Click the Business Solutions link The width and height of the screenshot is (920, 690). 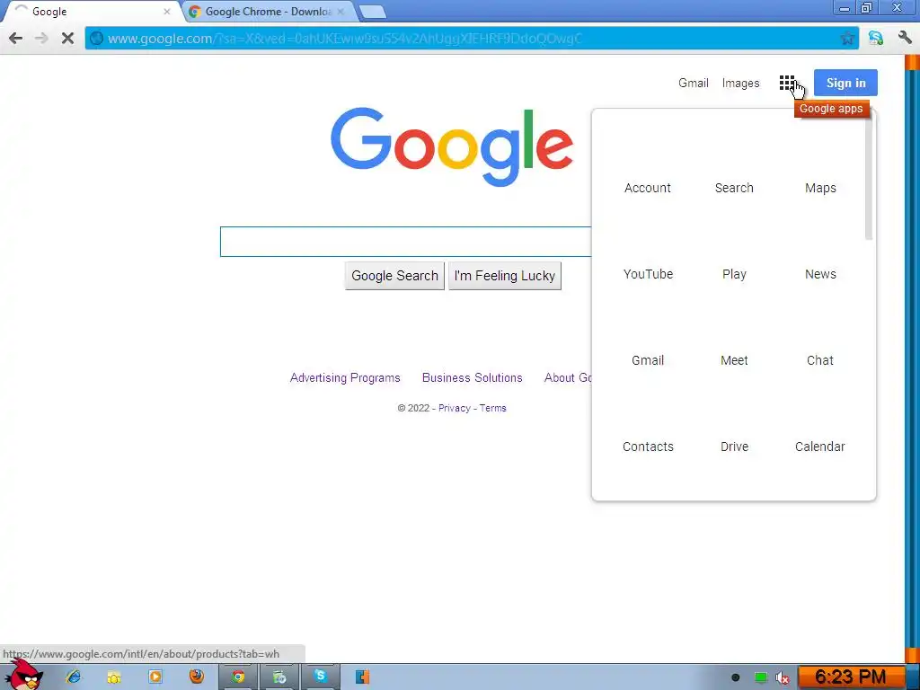point(473,378)
